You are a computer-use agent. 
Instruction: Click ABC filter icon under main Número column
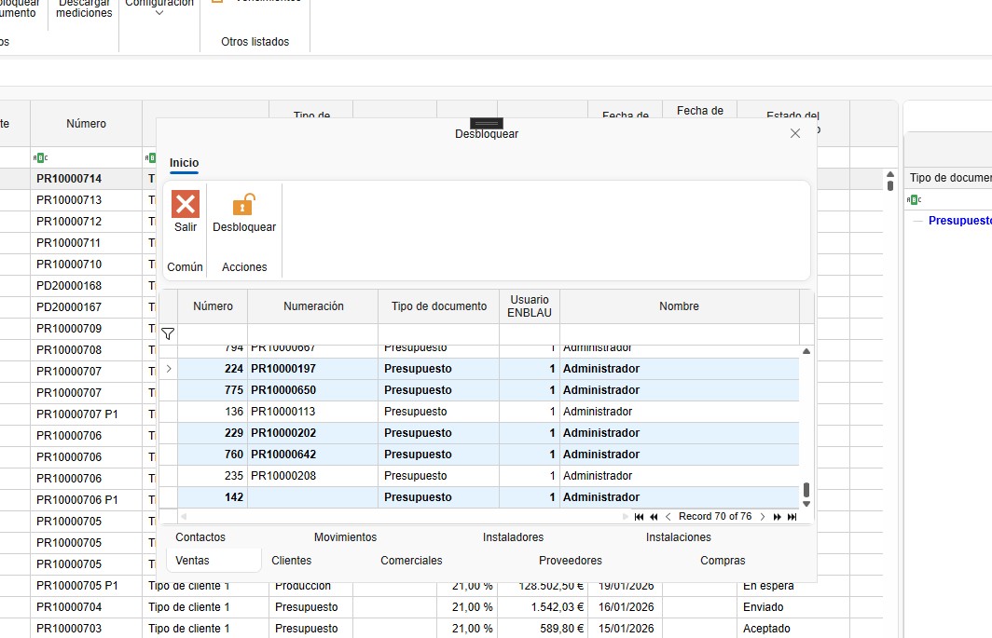click(39, 157)
